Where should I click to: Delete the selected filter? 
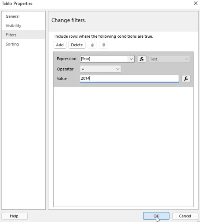click(x=77, y=45)
